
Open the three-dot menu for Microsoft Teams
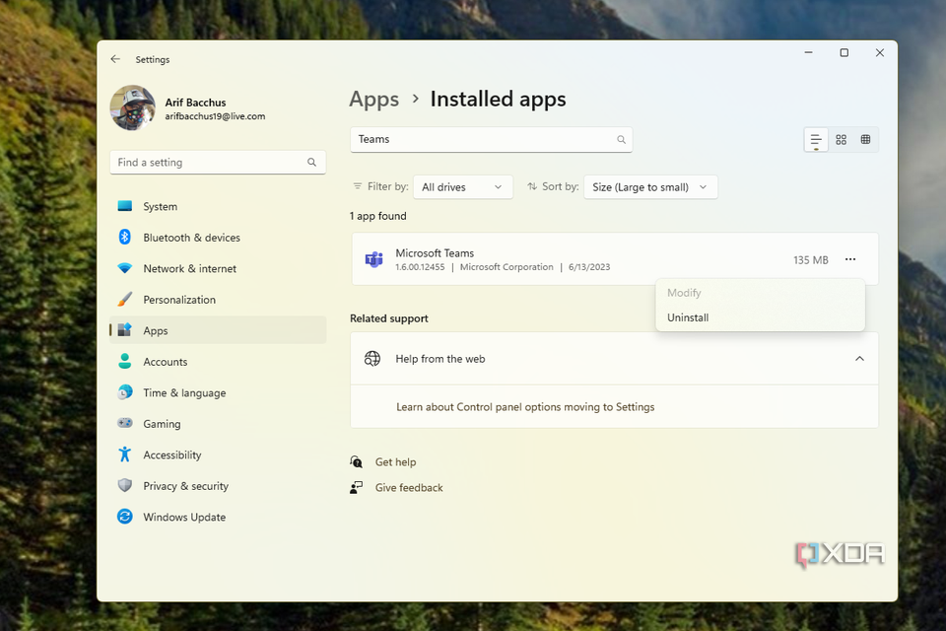(850, 259)
